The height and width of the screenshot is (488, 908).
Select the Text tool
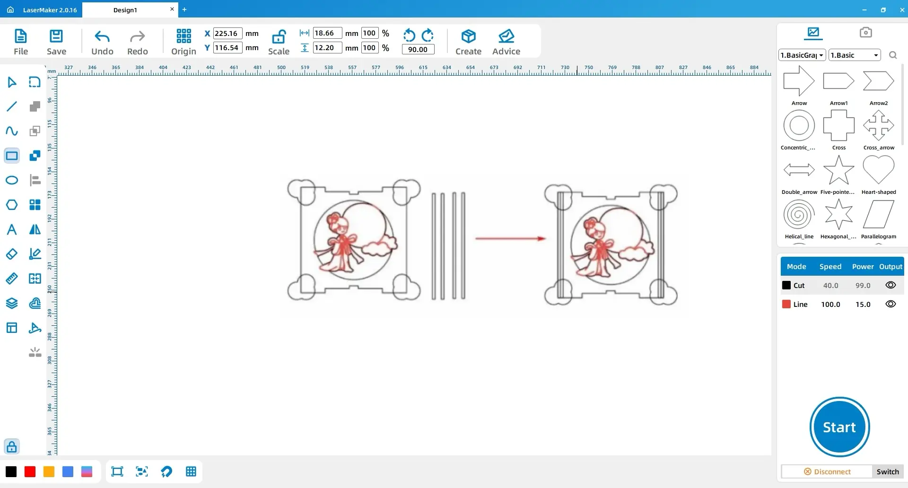click(x=12, y=229)
